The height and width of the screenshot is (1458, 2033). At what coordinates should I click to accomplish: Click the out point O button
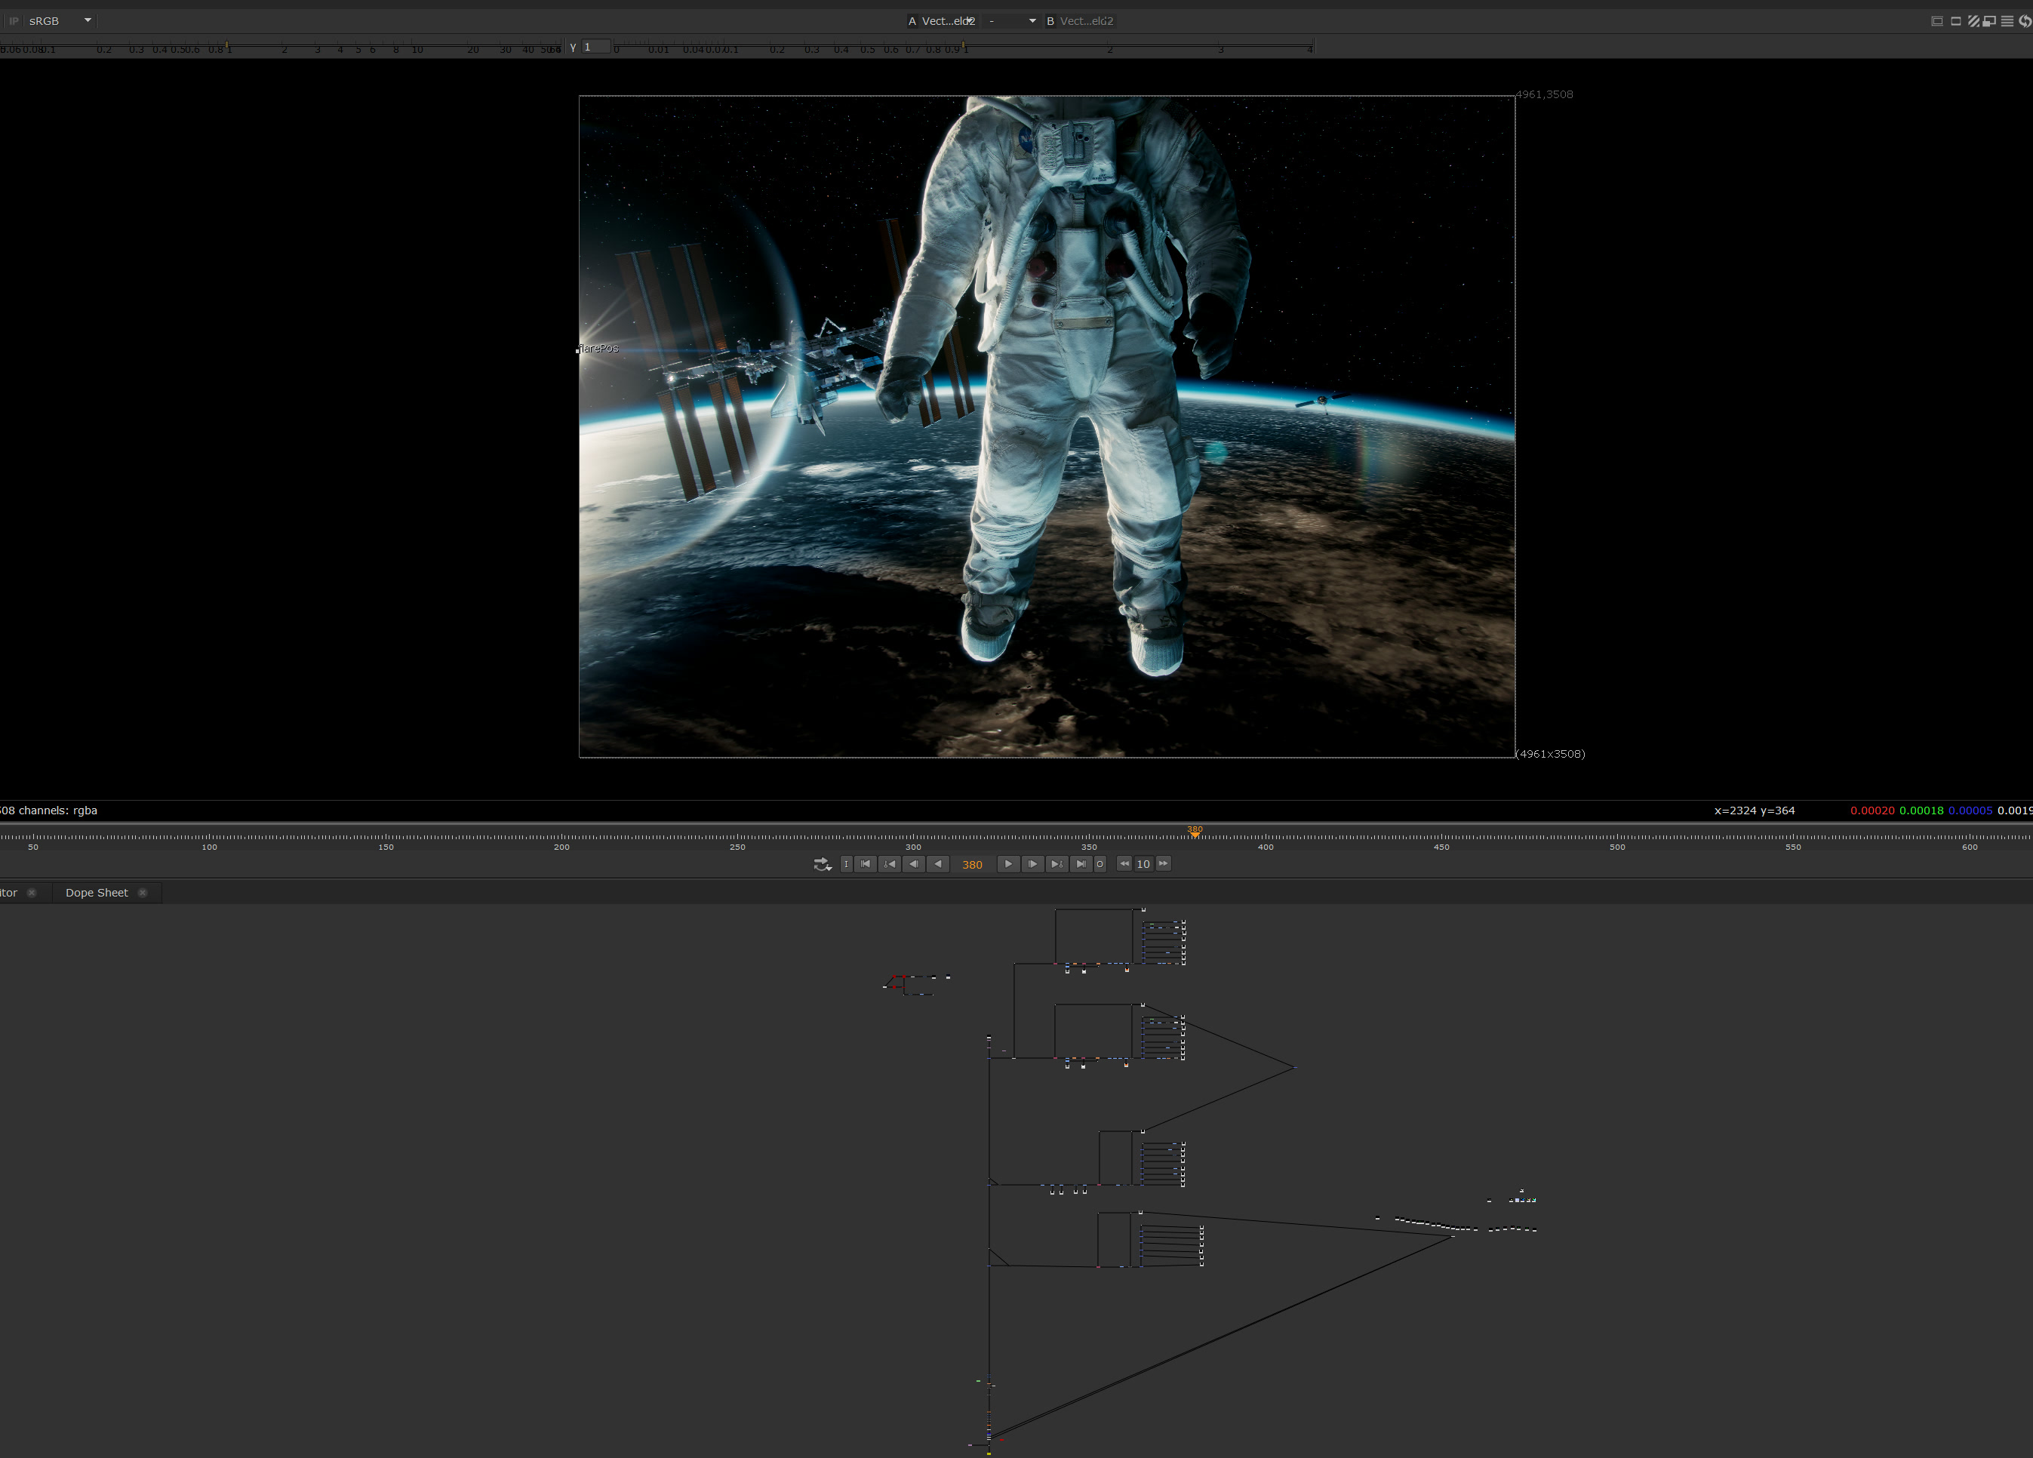[x=1100, y=864]
